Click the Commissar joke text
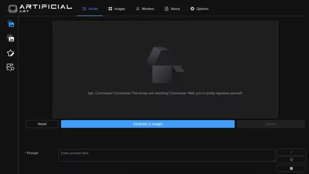Screen dimensions: 309x174 [x=165, y=93]
